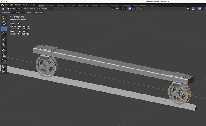The width and height of the screenshot is (206, 126).
Task: Open the Edit menu
Action: [11, 5]
